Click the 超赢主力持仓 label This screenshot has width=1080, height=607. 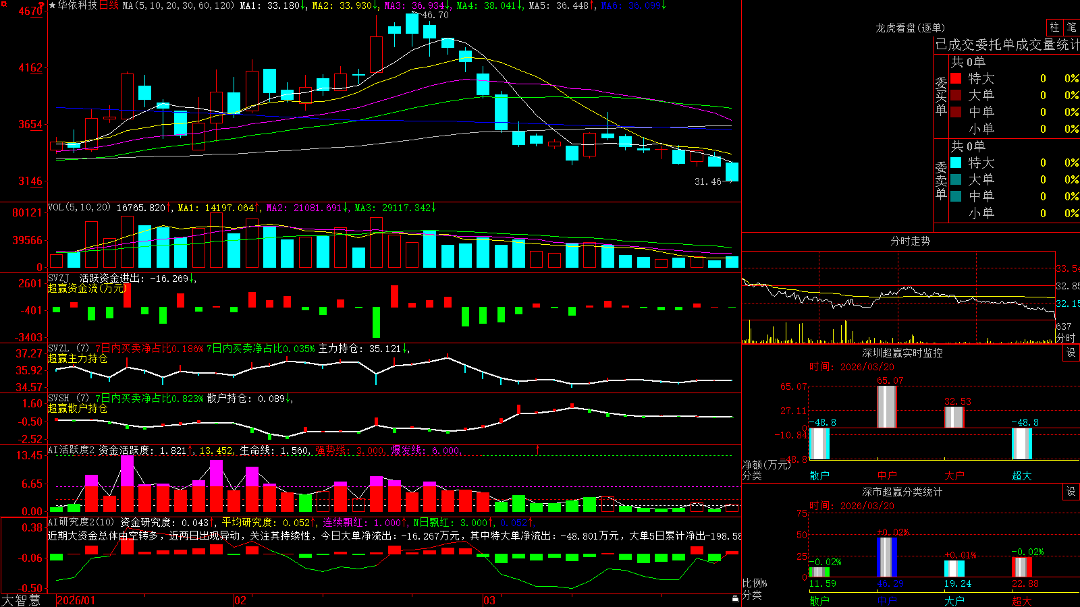click(78, 358)
